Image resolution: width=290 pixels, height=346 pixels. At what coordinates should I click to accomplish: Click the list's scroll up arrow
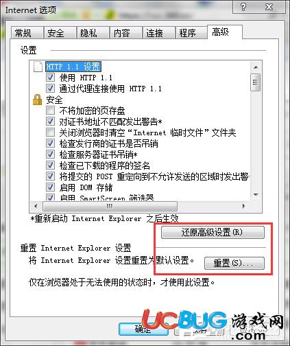click(x=256, y=67)
